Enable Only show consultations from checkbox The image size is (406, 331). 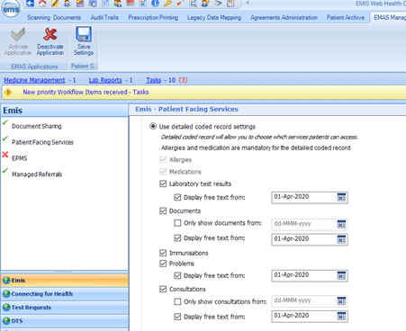coord(177,301)
